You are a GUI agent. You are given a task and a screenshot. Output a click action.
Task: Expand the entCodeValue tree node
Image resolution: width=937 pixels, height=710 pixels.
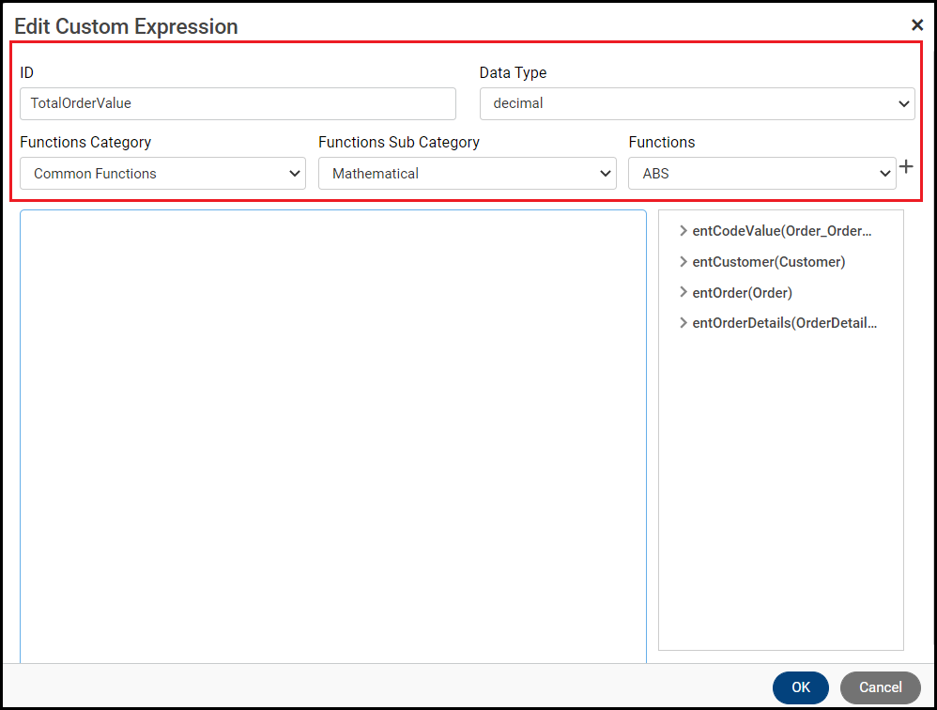684,231
